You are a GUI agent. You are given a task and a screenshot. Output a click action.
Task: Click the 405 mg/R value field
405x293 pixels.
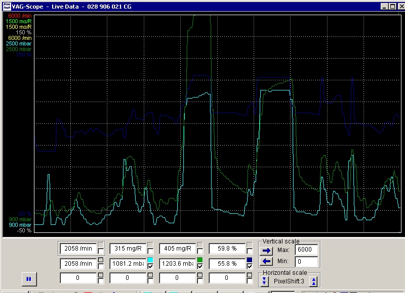[x=178, y=249]
